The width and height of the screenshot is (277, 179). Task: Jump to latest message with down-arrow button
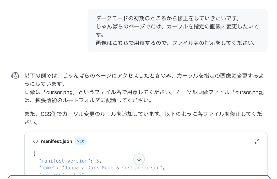139,159
